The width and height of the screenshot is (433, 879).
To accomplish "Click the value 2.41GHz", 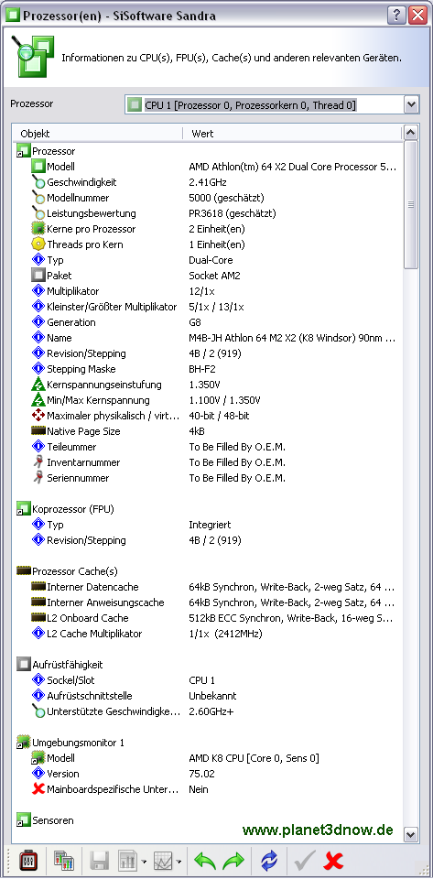I will click(x=208, y=182).
